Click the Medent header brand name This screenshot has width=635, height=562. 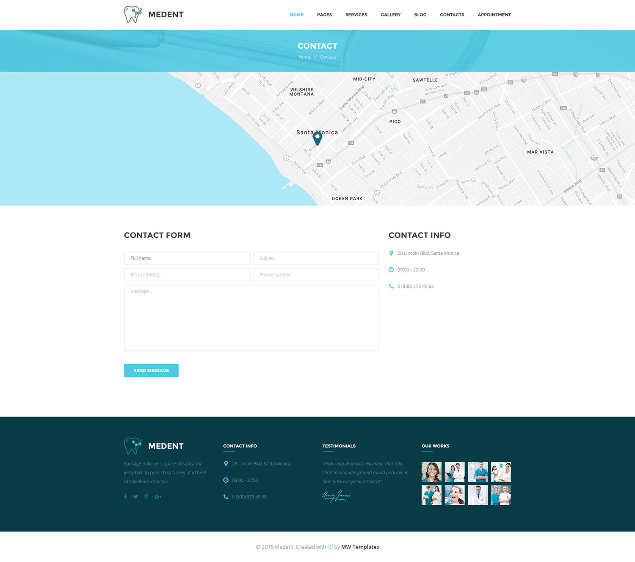point(166,15)
